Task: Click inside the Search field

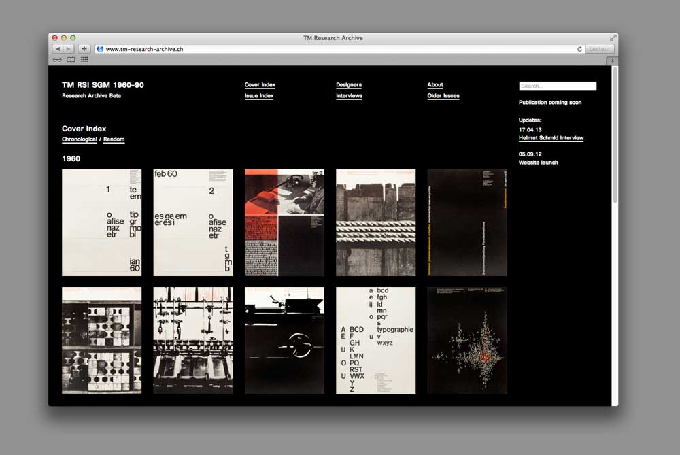Action: point(557,86)
